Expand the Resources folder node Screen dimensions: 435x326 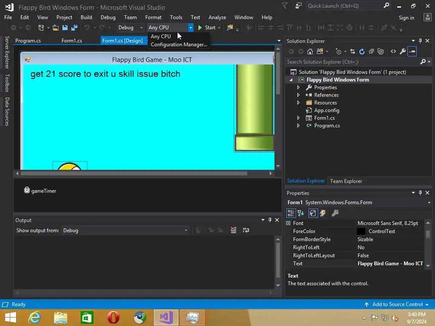(298, 103)
